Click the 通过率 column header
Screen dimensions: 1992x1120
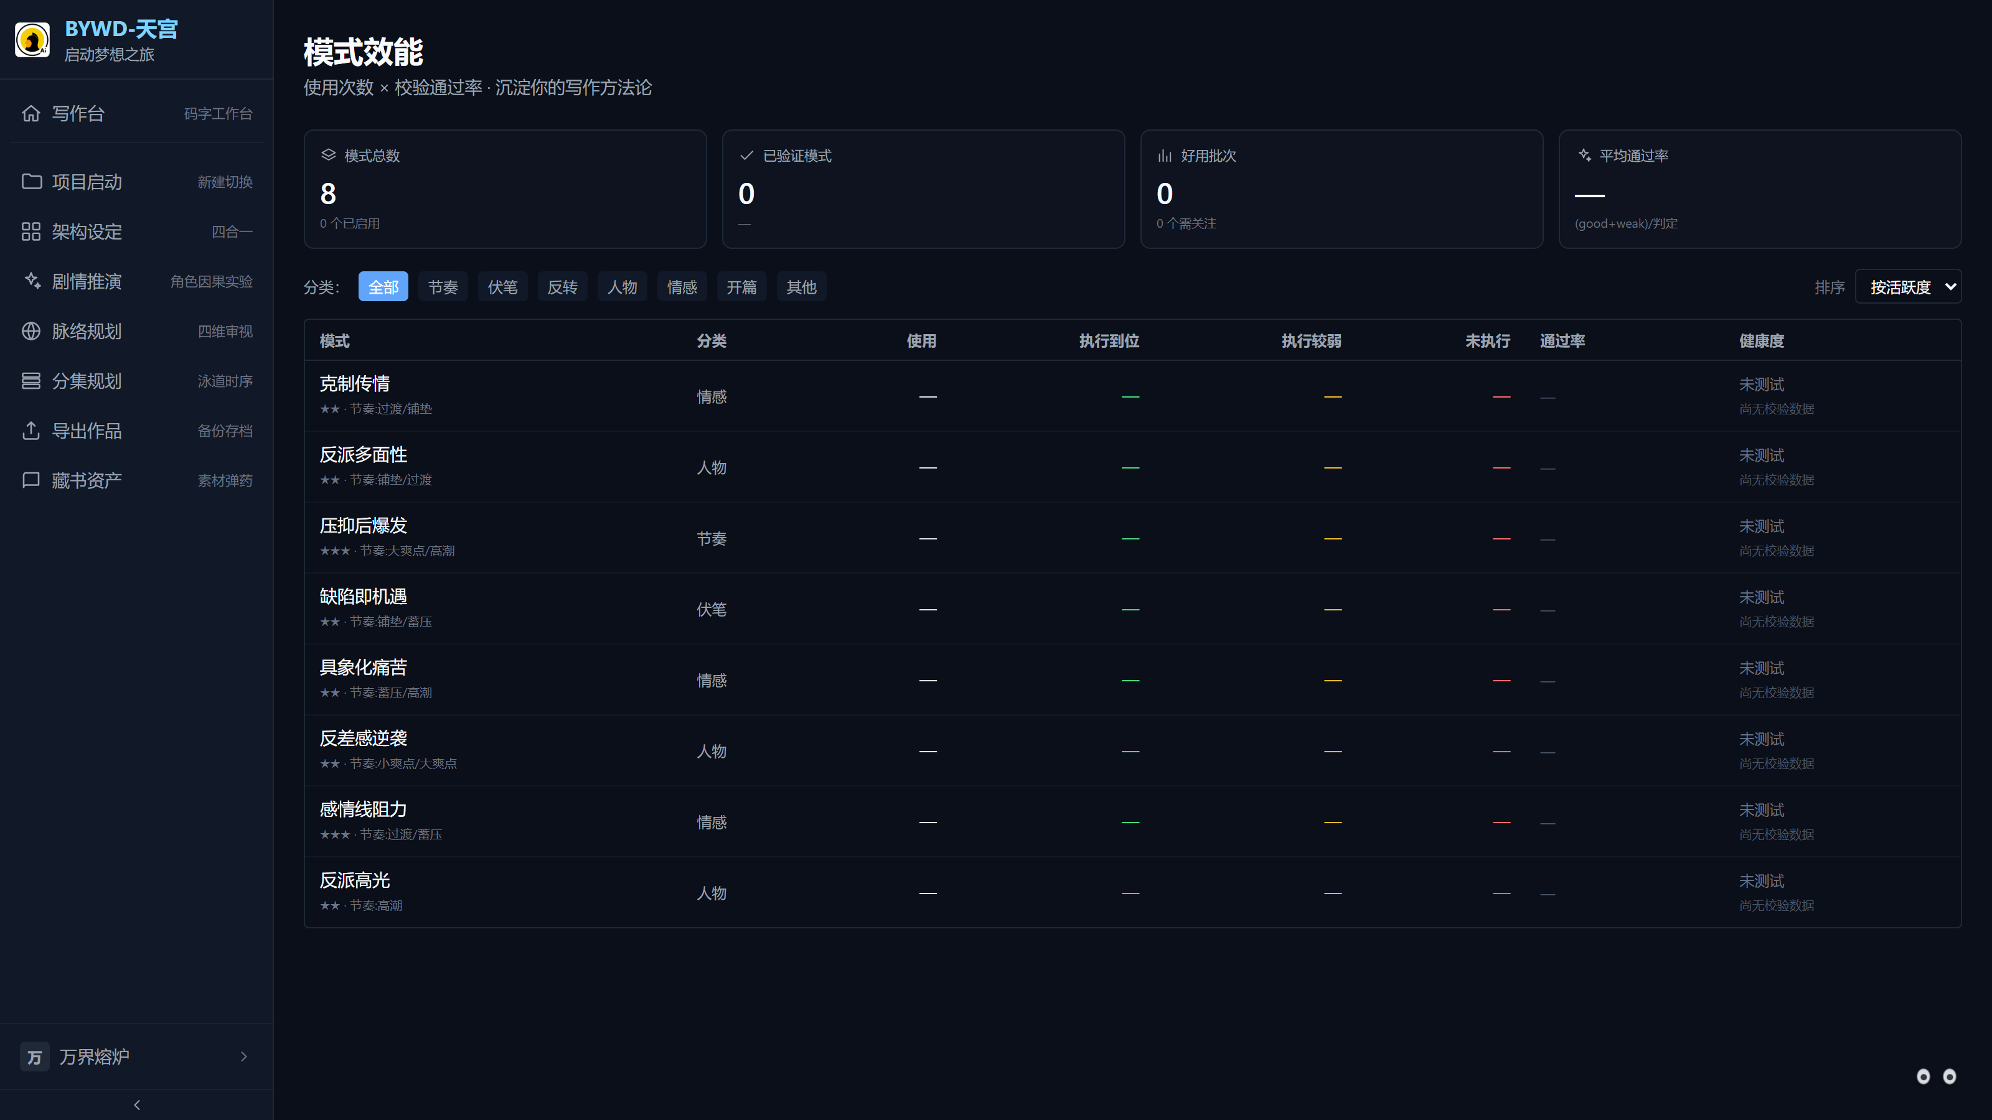tap(1562, 341)
